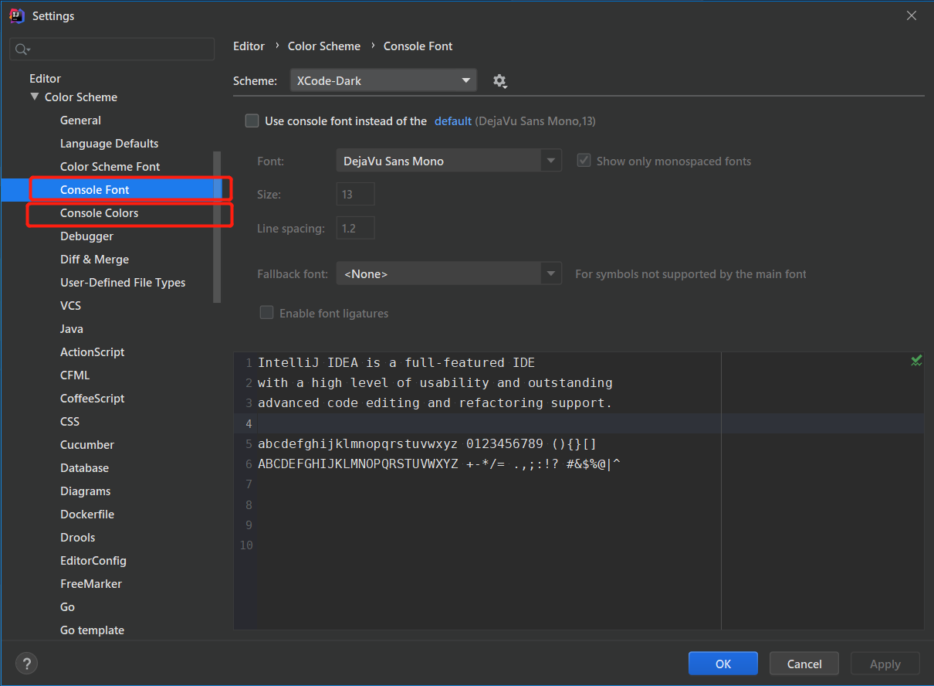Image resolution: width=934 pixels, height=686 pixels.
Task: Select EditorConfig in the settings tree
Action: click(93, 561)
